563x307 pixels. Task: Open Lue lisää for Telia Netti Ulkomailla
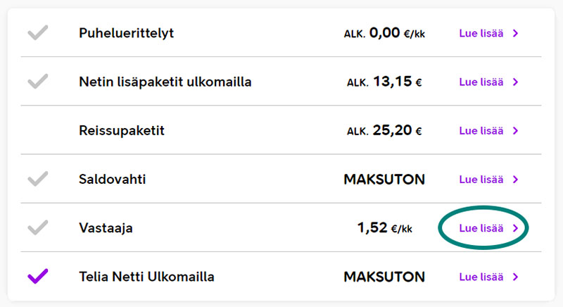click(x=481, y=277)
